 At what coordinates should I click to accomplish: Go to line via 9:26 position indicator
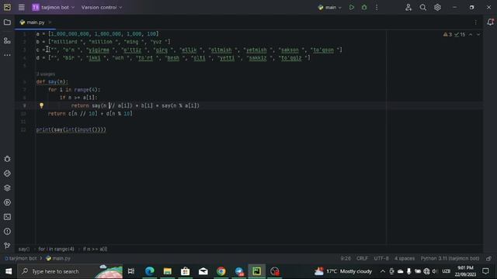[x=346, y=258]
